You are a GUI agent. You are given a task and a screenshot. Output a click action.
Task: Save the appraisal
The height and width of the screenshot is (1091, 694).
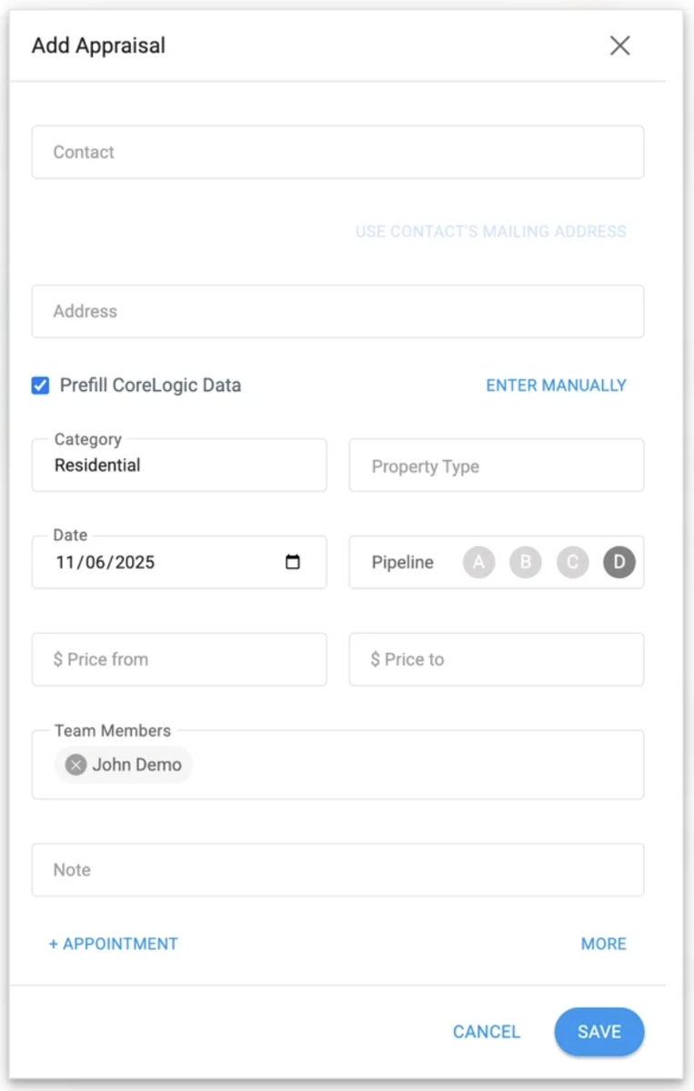pyautogui.click(x=599, y=1032)
